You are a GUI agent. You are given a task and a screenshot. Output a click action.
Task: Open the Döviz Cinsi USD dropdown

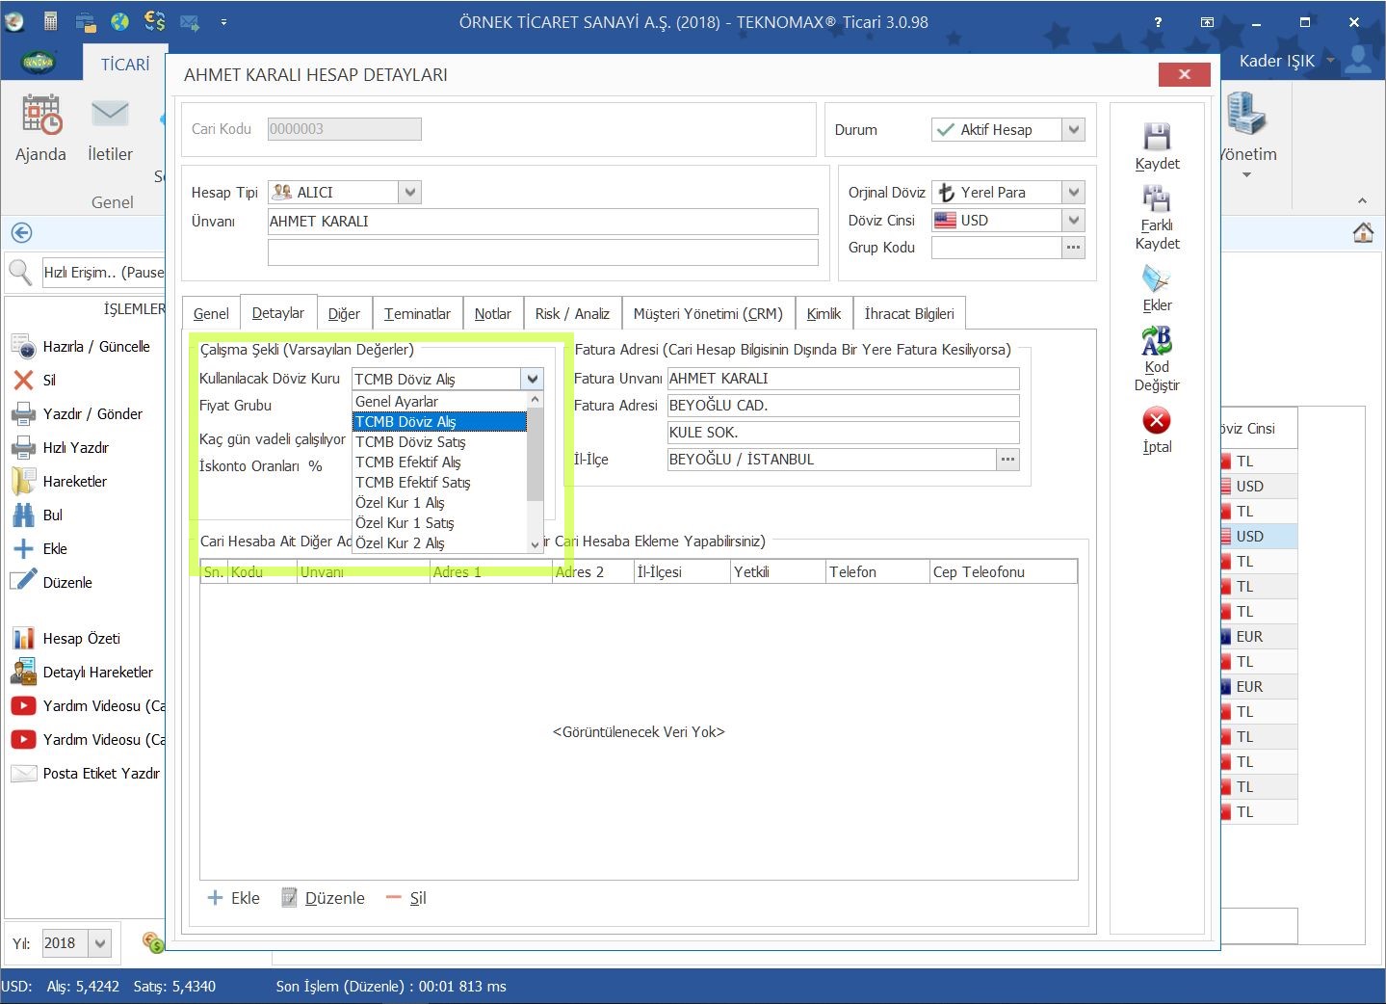pyautogui.click(x=1075, y=221)
